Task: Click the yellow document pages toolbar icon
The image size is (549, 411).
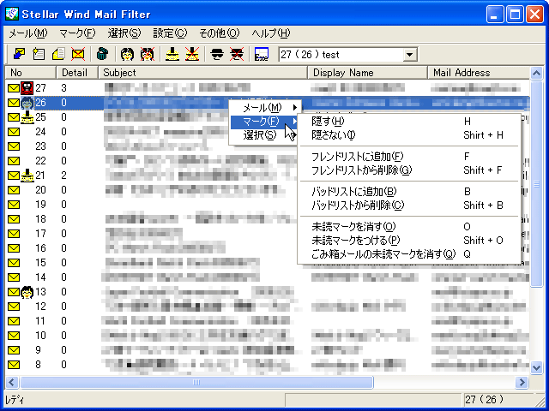Action: pyautogui.click(x=58, y=54)
